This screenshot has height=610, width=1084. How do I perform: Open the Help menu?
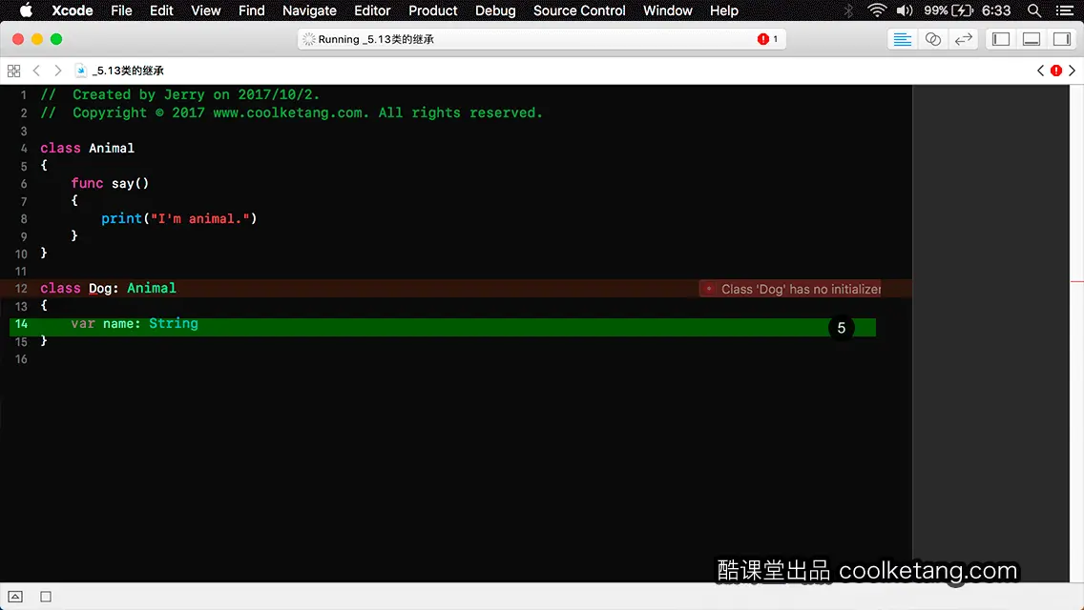click(724, 10)
